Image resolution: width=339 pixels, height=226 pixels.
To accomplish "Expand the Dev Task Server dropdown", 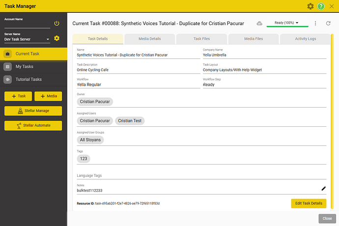I will pos(27,39).
